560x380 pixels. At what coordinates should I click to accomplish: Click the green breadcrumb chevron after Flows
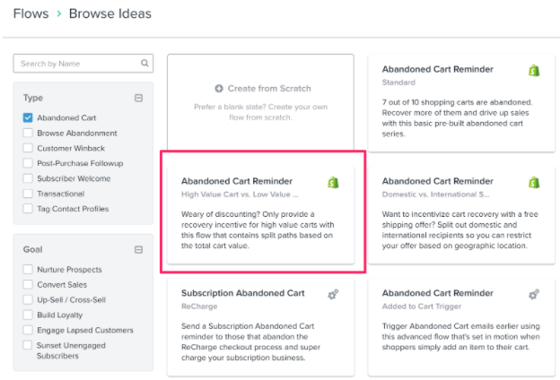pos(59,14)
